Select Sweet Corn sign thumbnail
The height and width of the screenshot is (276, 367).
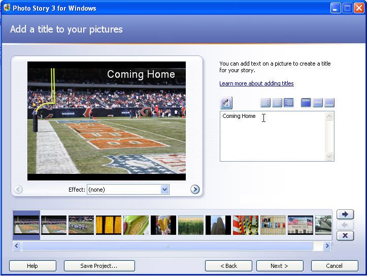click(x=273, y=225)
